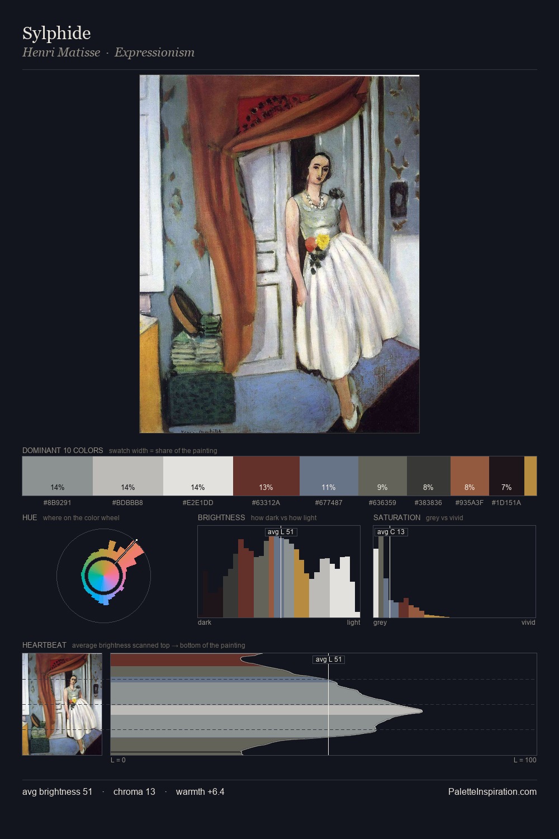Click the 'Sylphide' title
559x839 pixels.
point(56,33)
